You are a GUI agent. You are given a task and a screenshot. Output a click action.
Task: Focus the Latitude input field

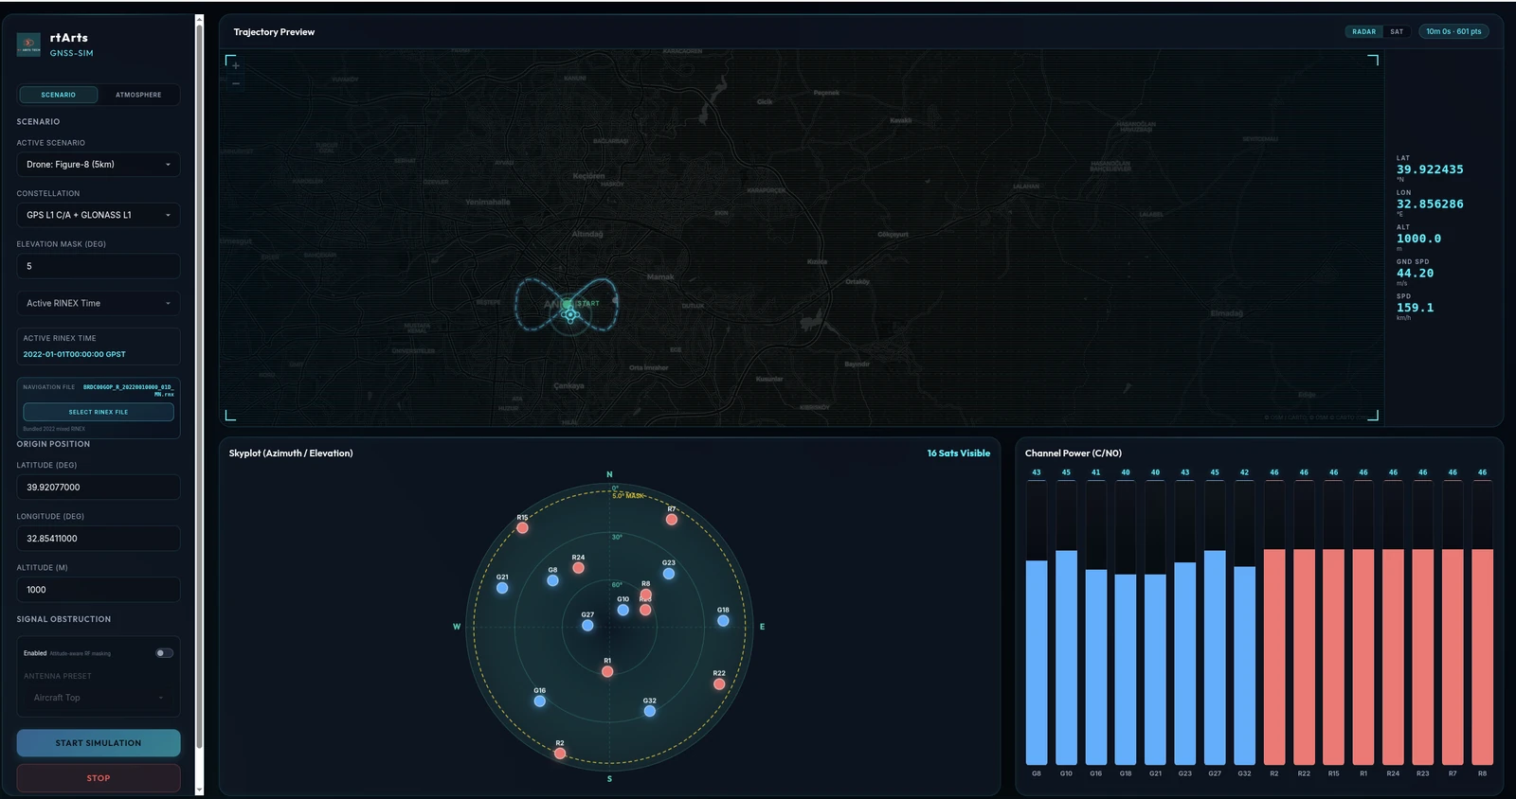[x=99, y=488]
